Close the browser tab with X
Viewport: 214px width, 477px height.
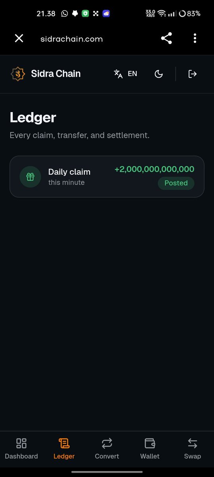click(19, 38)
